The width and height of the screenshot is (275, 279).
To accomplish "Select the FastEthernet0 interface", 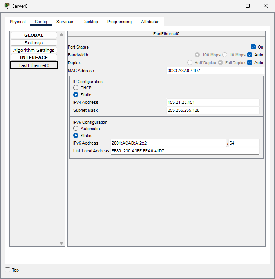I will [34, 65].
